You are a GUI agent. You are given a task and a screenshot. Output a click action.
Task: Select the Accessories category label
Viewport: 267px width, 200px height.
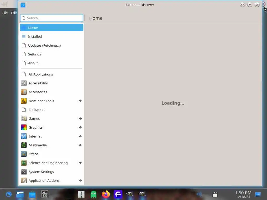pos(38,92)
